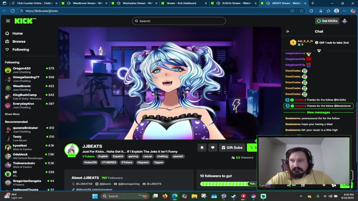
Task: Click Gift 1 sub to take 2nd
Action: tap(332, 43)
